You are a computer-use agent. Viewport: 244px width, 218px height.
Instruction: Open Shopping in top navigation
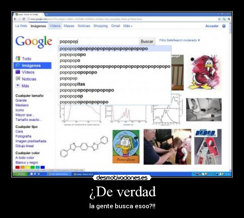point(101,26)
